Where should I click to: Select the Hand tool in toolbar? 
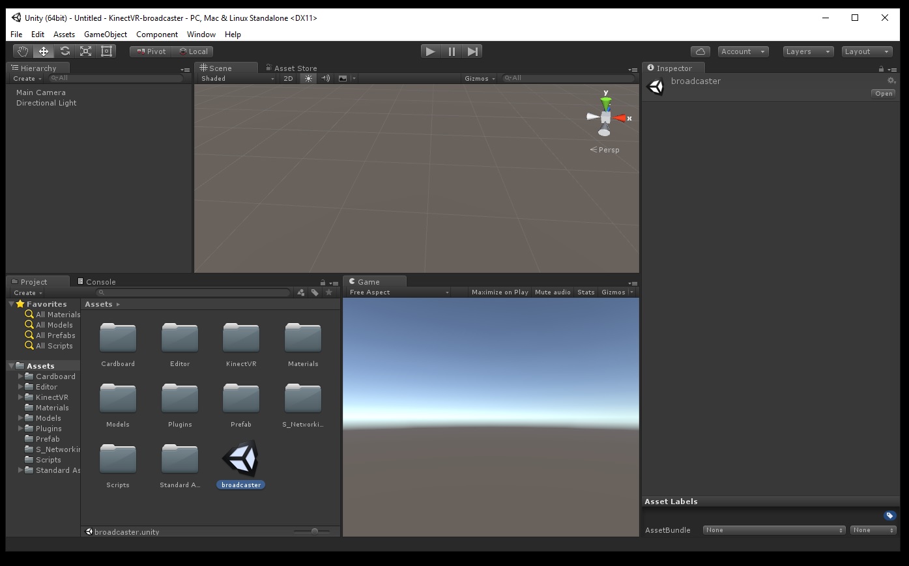point(23,51)
